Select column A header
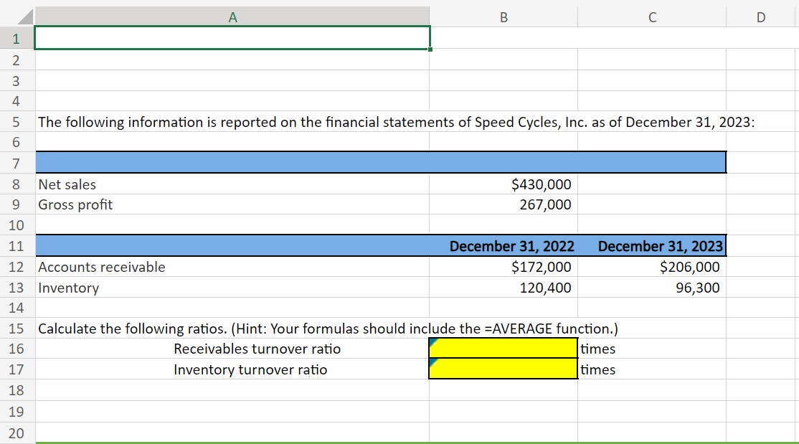799x444 pixels. (233, 16)
